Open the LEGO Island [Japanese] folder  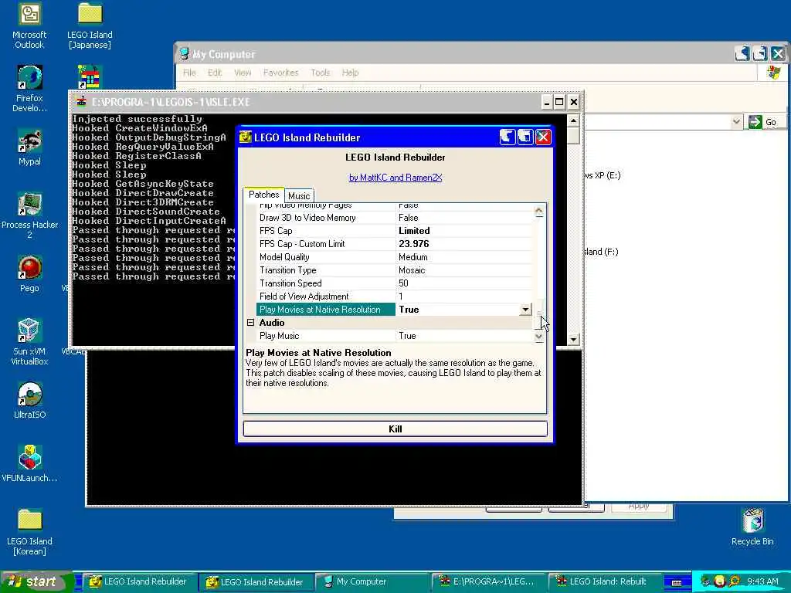pyautogui.click(x=90, y=25)
